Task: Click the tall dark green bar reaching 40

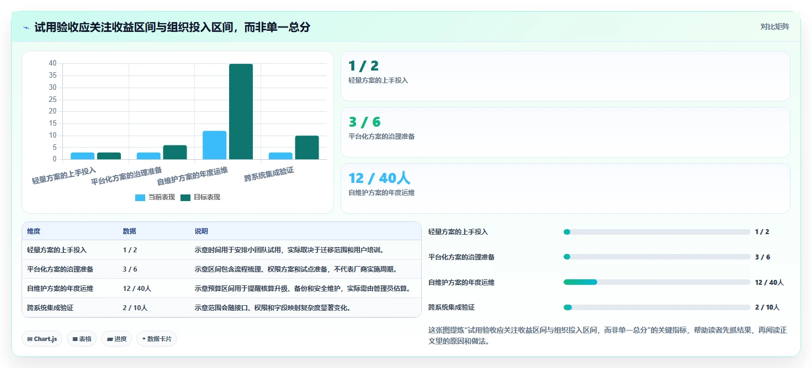Action: 241,112
